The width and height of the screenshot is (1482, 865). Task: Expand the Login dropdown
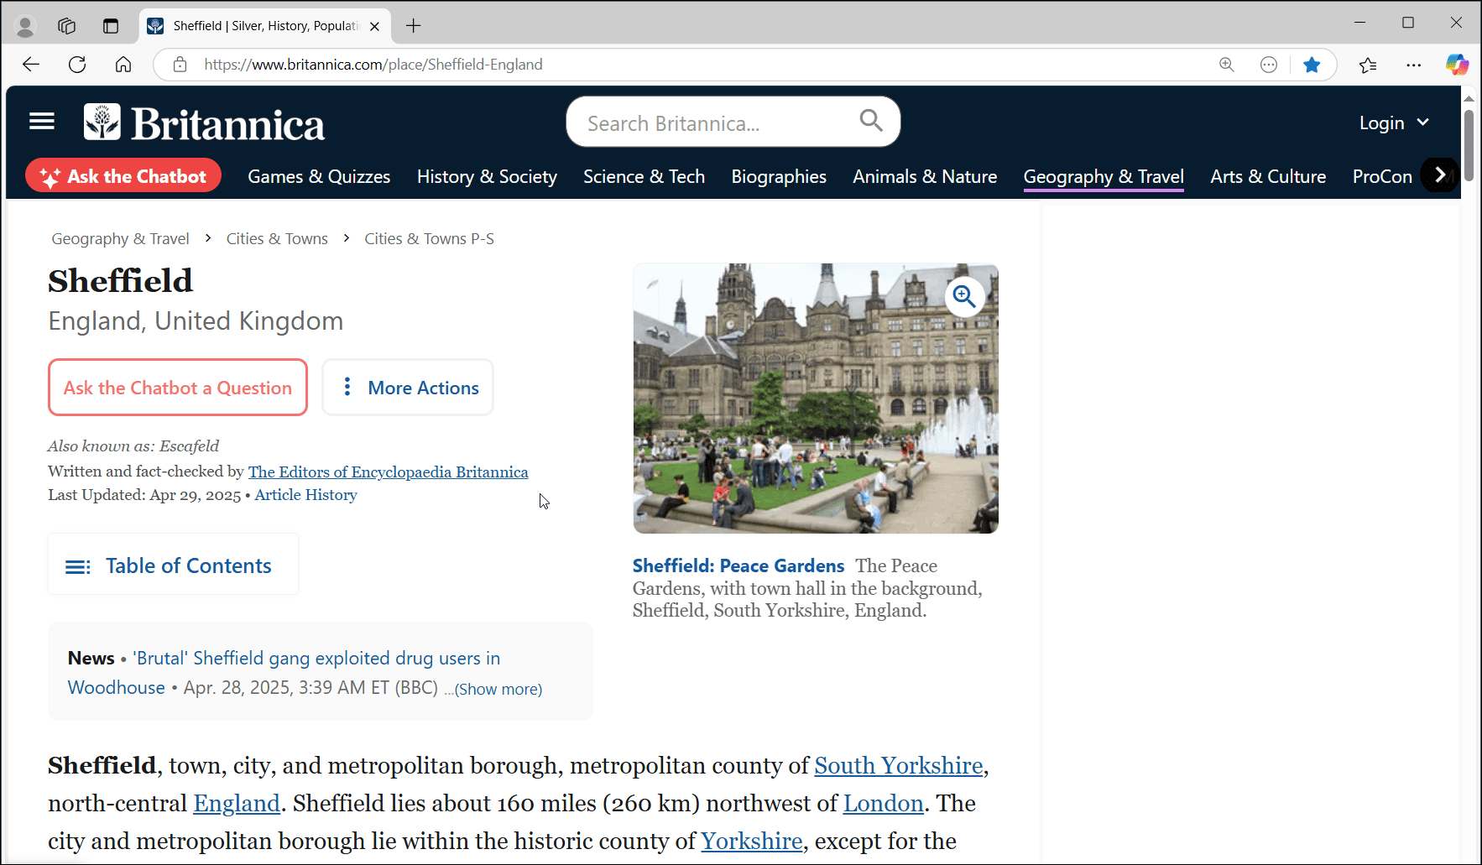[x=1392, y=122]
